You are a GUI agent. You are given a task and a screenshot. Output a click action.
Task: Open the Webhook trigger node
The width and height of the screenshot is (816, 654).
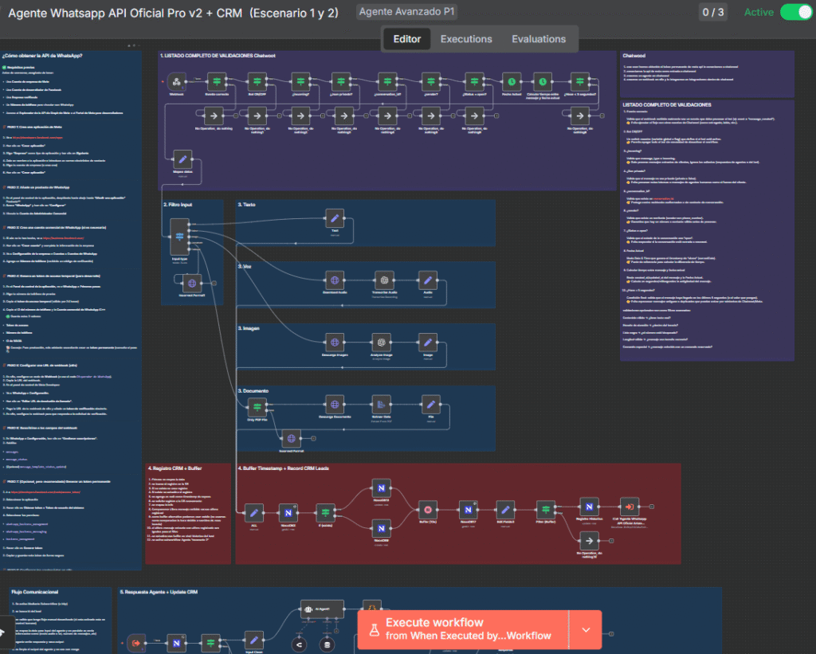(175, 82)
